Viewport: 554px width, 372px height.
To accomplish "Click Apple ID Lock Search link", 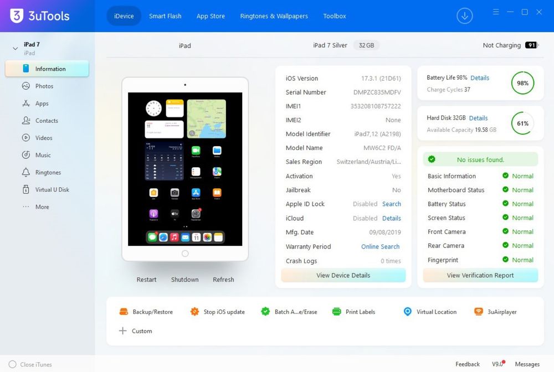I will (392, 204).
